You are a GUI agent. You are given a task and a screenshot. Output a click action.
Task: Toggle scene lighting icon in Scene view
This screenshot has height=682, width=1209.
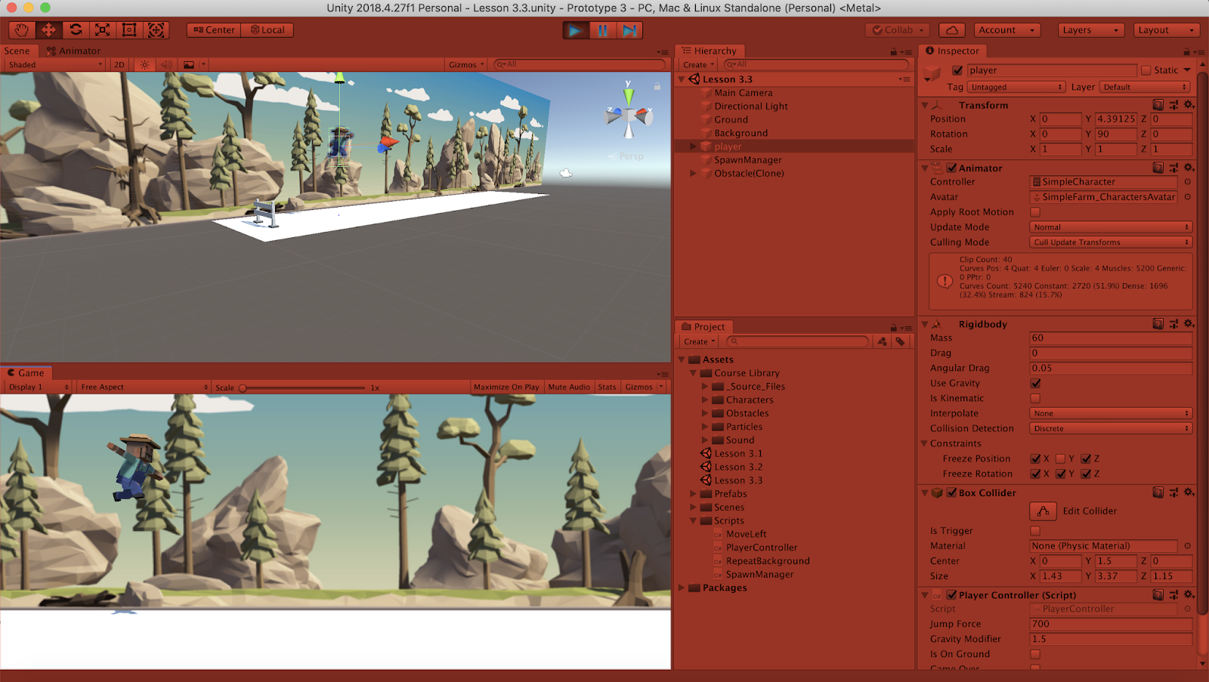pyautogui.click(x=144, y=65)
